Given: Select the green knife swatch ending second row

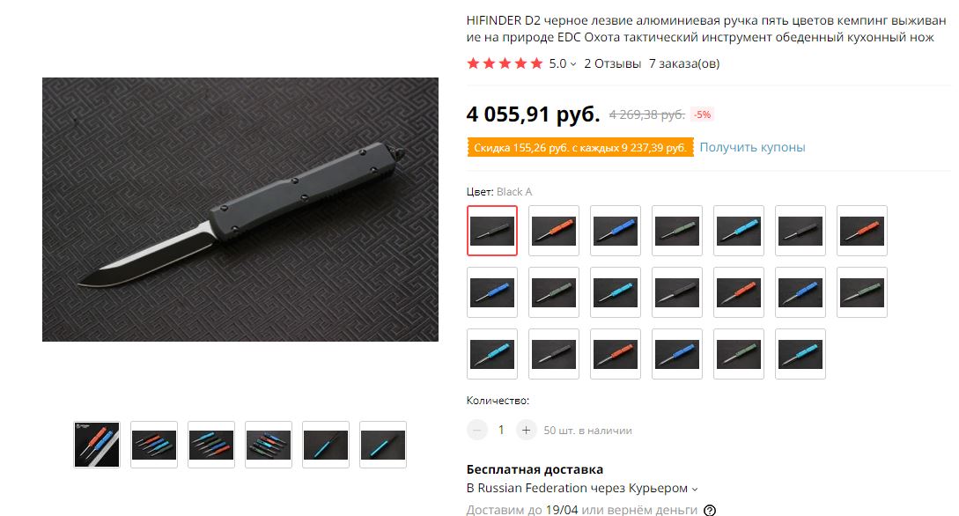Looking at the screenshot, I should [x=862, y=292].
